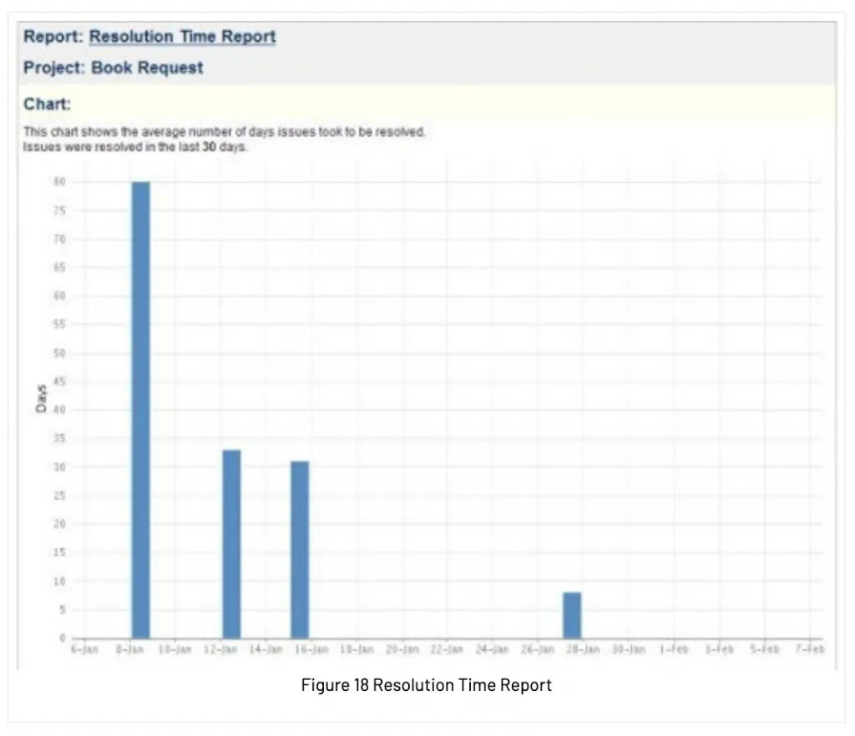The image size is (855, 736).
Task: Select the 12-Jan bar near 33 days
Action: pyautogui.click(x=231, y=544)
